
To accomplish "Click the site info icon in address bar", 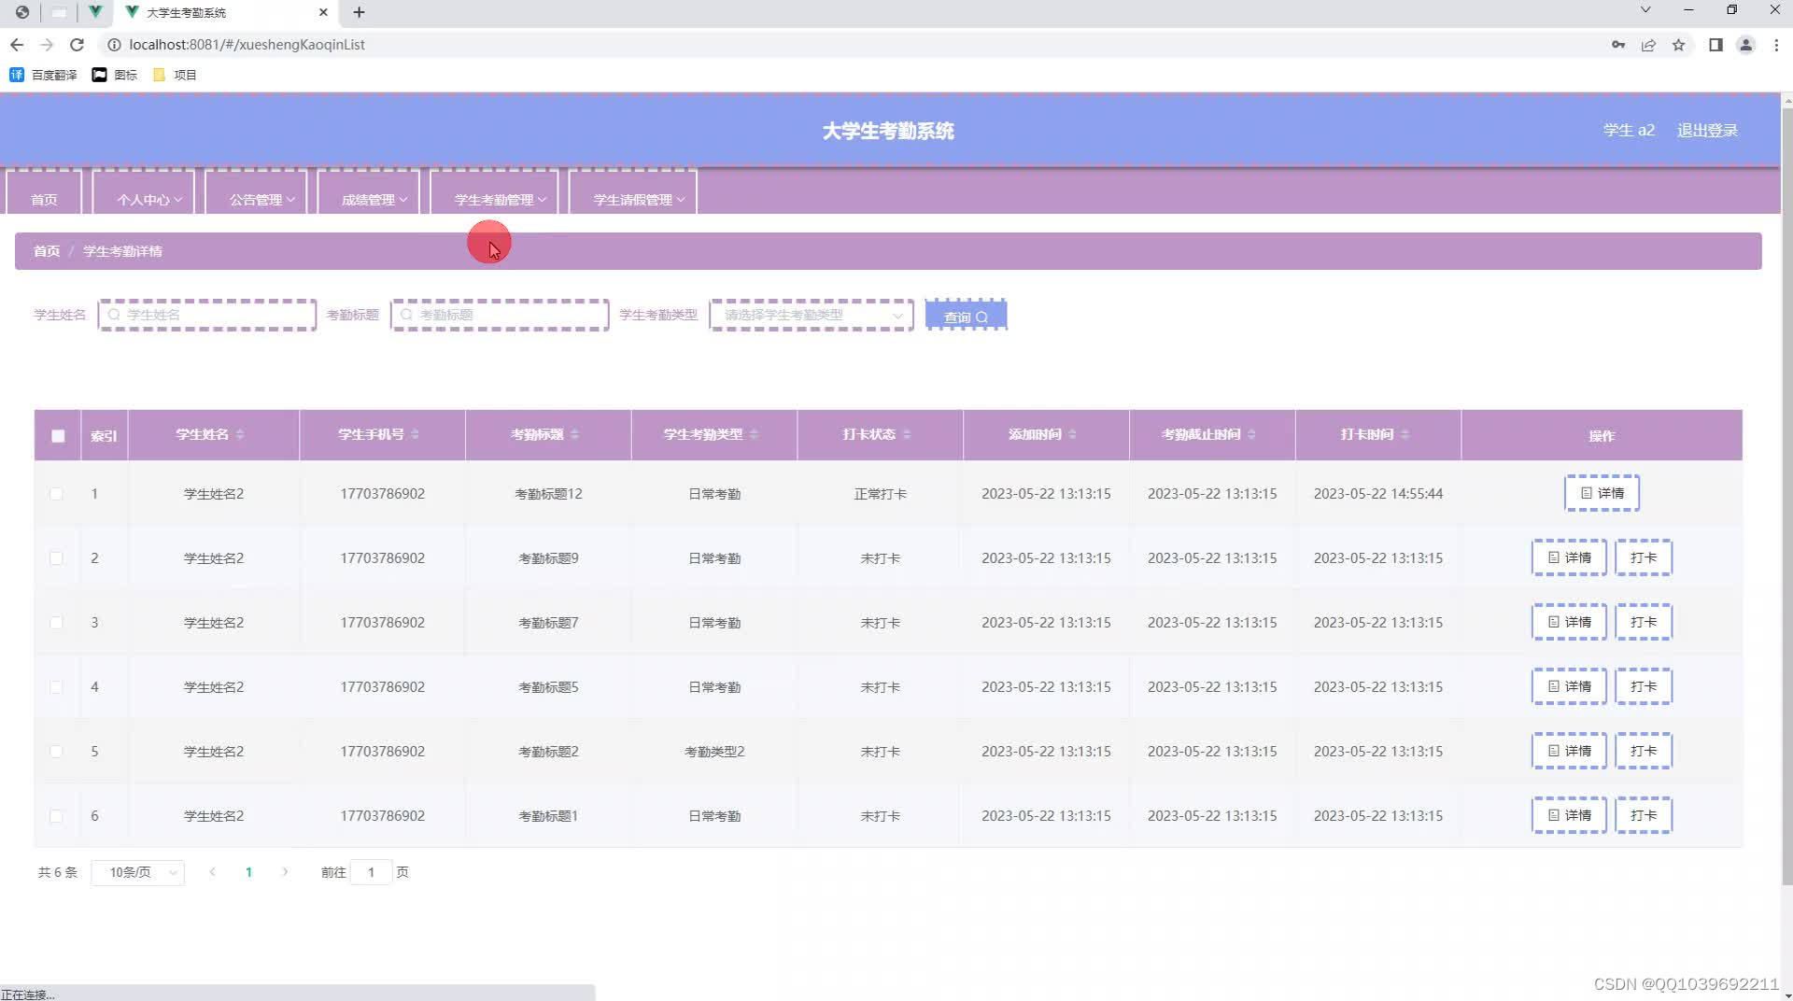I will coord(114,45).
